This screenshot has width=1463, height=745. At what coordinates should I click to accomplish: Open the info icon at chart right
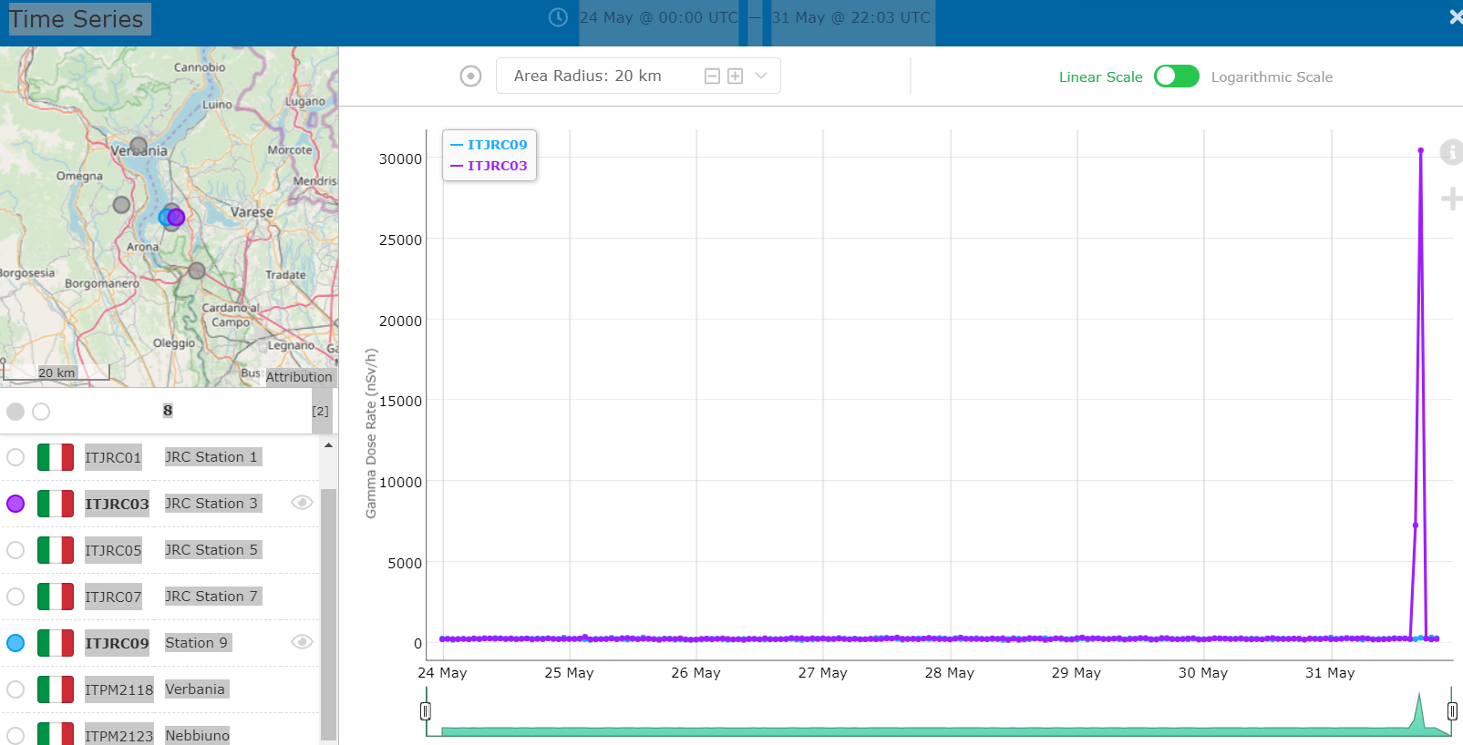pyautogui.click(x=1450, y=152)
